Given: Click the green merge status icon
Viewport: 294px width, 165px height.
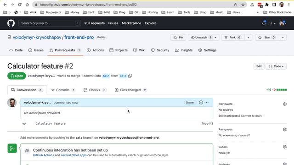Looking at the screenshot, I should point(12,148).
